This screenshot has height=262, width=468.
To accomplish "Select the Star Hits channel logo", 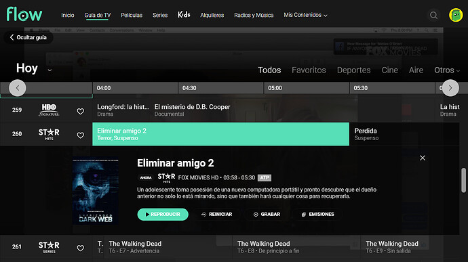I will pos(49,134).
